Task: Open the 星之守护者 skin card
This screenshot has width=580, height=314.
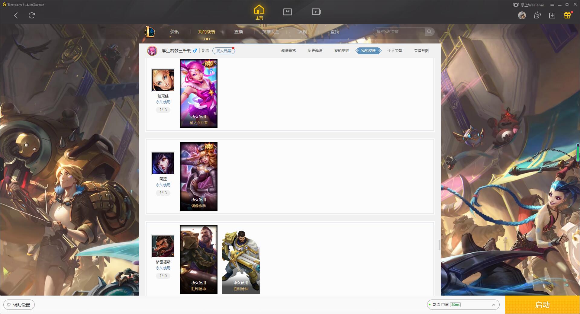Action: 198,93
